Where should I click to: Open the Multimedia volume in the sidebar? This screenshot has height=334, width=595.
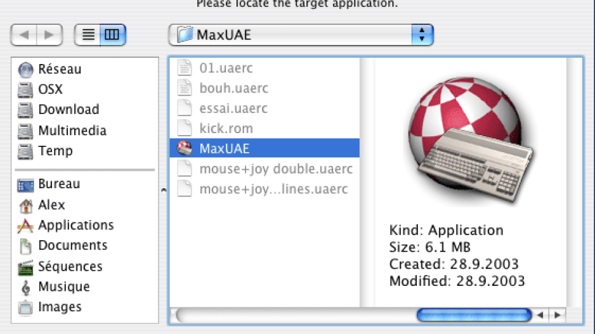pos(62,131)
